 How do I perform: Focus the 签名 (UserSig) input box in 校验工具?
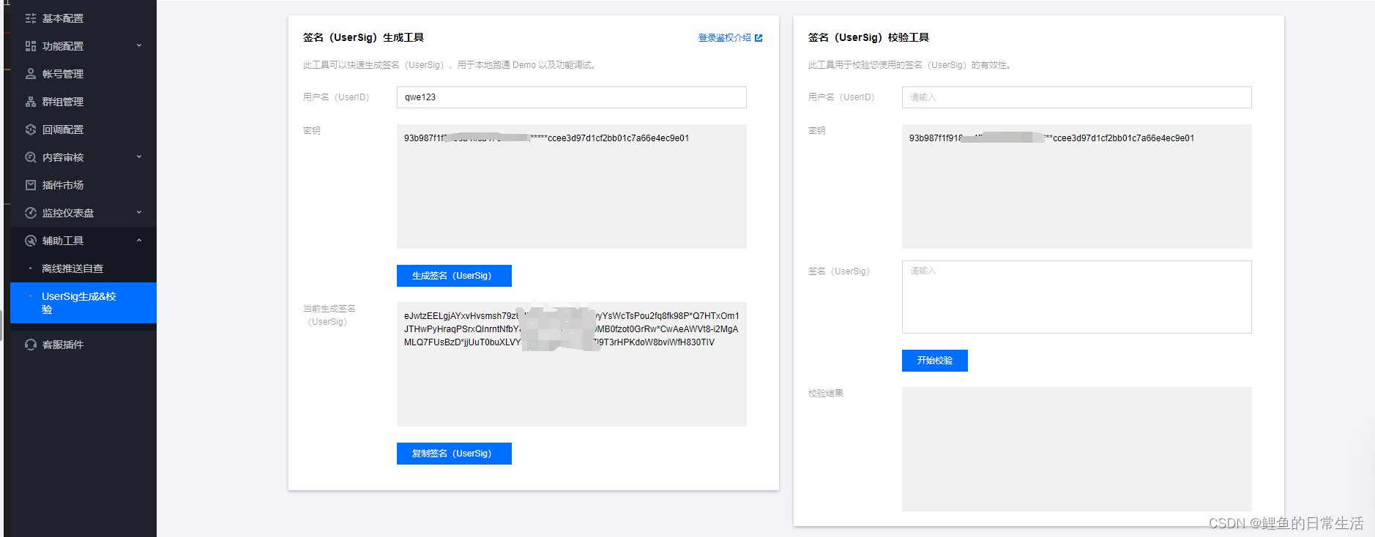click(x=1077, y=297)
